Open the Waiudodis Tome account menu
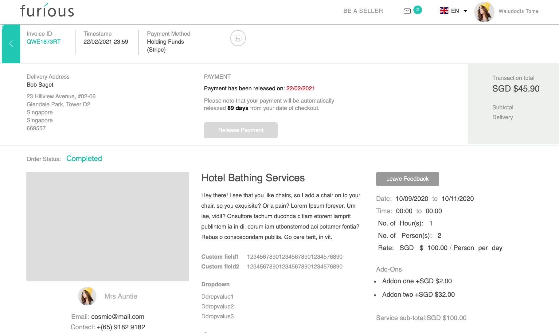 [x=518, y=11]
